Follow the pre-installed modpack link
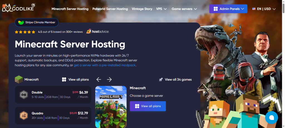285x128 pixels. click(105, 65)
